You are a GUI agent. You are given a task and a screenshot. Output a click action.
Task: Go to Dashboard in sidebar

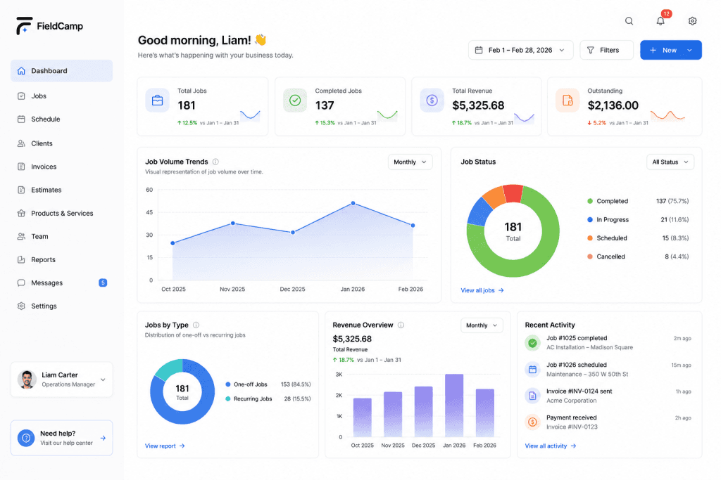[62, 71]
